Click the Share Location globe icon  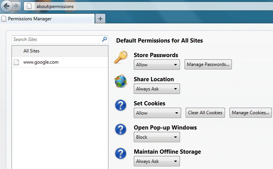click(x=121, y=81)
